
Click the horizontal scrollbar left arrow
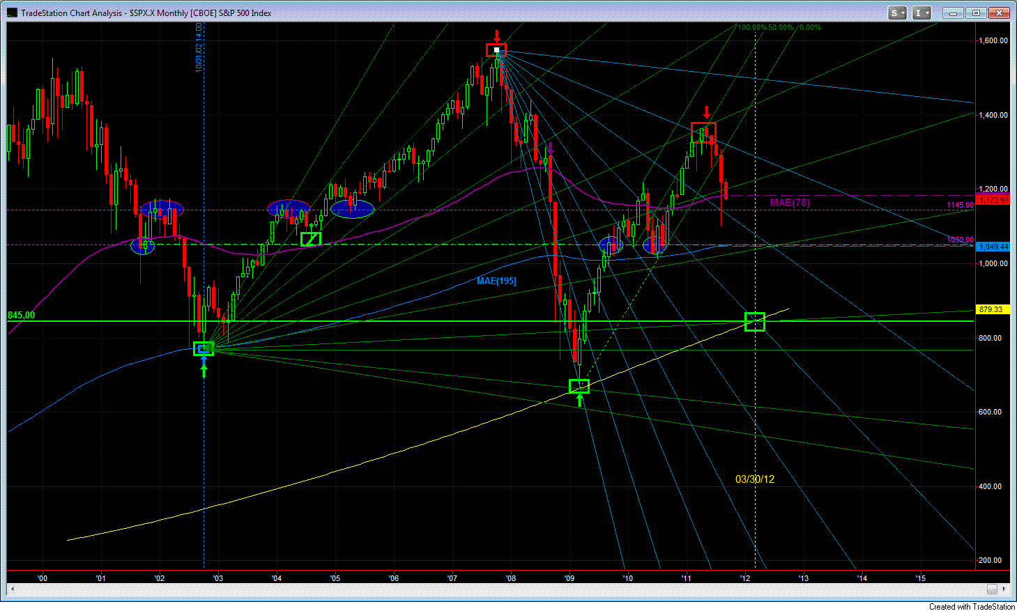click(x=11, y=590)
